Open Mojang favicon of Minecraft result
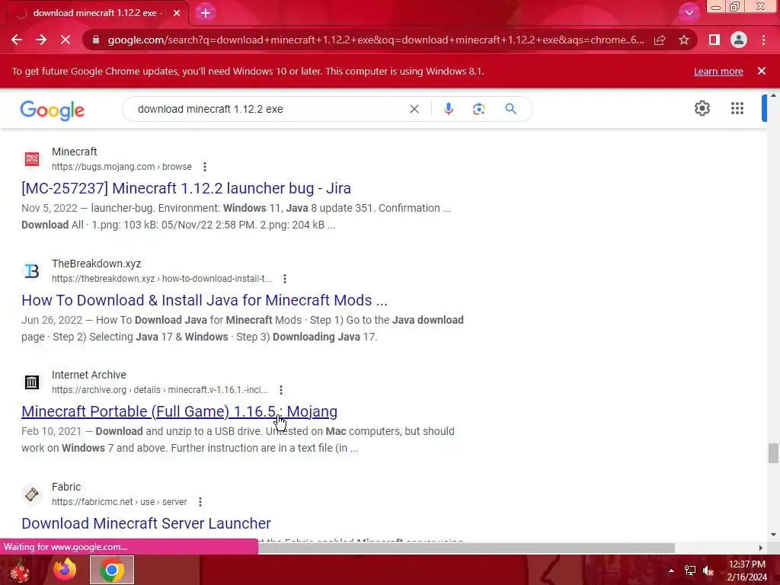780x585 pixels. click(32, 158)
